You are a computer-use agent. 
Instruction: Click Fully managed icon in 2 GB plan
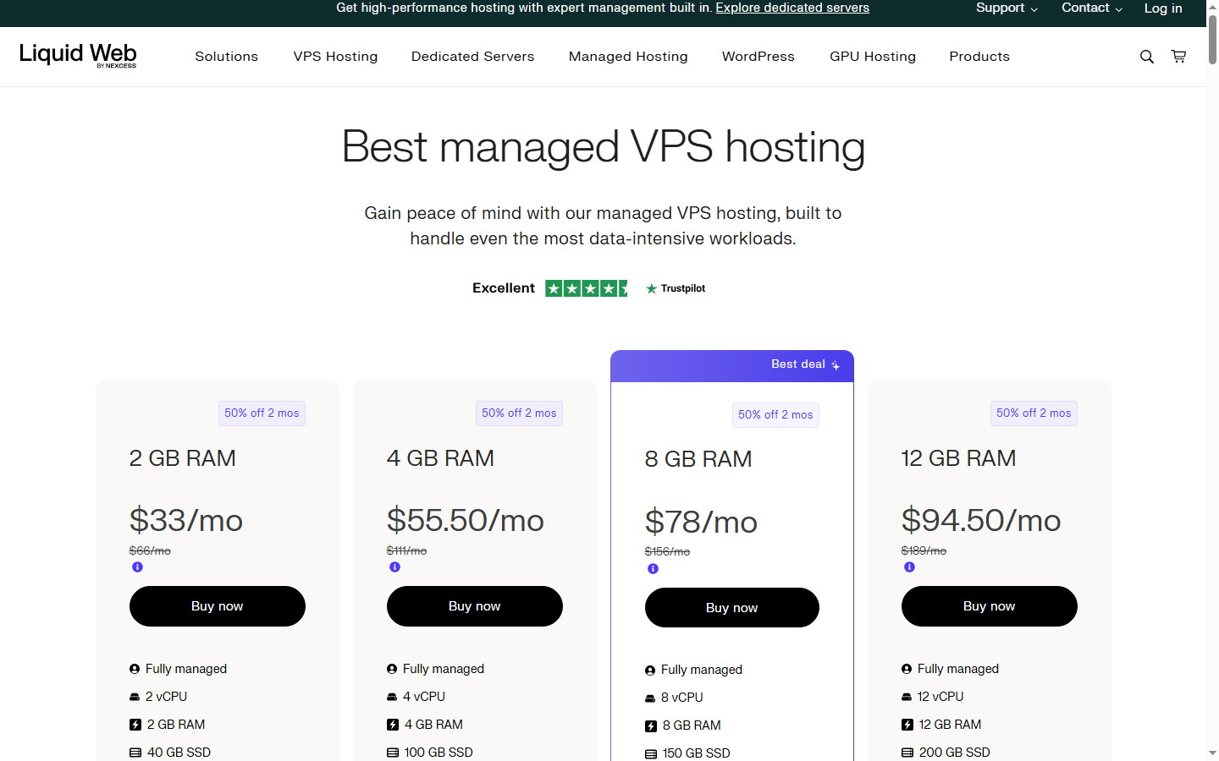(x=135, y=669)
